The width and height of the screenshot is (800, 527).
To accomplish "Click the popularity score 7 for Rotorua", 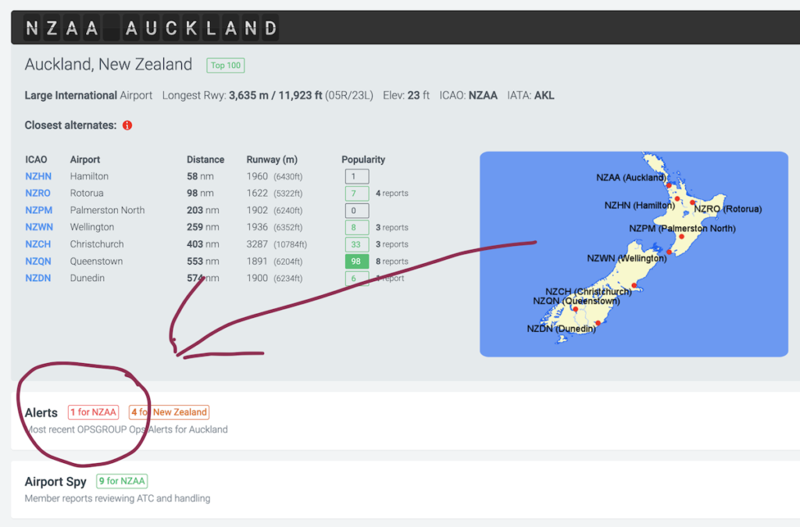I will coord(357,194).
